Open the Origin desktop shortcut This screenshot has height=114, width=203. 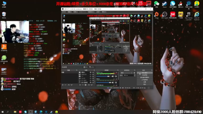point(157,15)
